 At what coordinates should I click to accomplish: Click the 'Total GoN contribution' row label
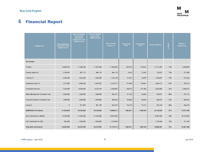click(x=34, y=127)
